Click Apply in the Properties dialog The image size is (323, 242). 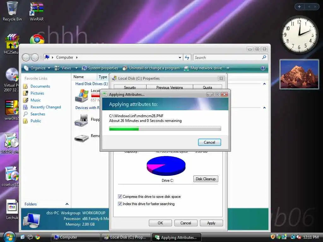211,223
